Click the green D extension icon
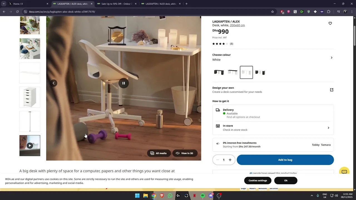 pos(302,12)
